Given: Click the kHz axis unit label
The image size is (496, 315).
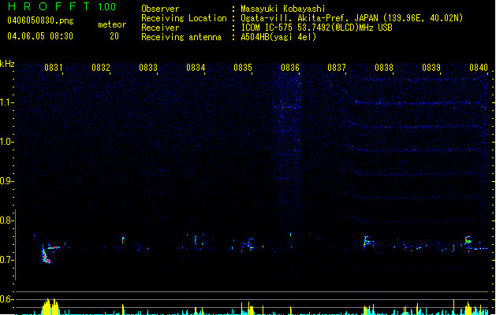Looking at the screenshot, I should [x=7, y=64].
